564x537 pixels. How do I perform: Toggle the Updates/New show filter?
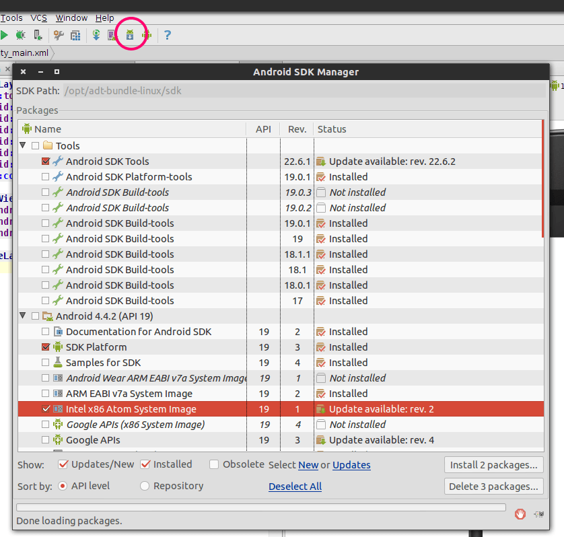pyautogui.click(x=63, y=464)
